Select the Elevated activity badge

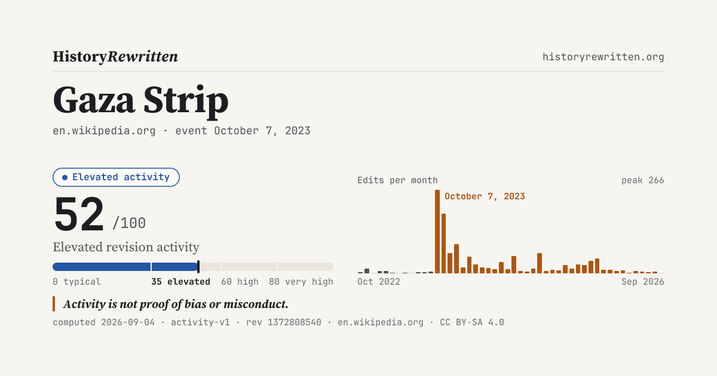pyautogui.click(x=116, y=177)
